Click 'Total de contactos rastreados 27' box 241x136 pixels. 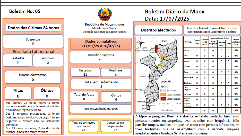pos(83,126)
